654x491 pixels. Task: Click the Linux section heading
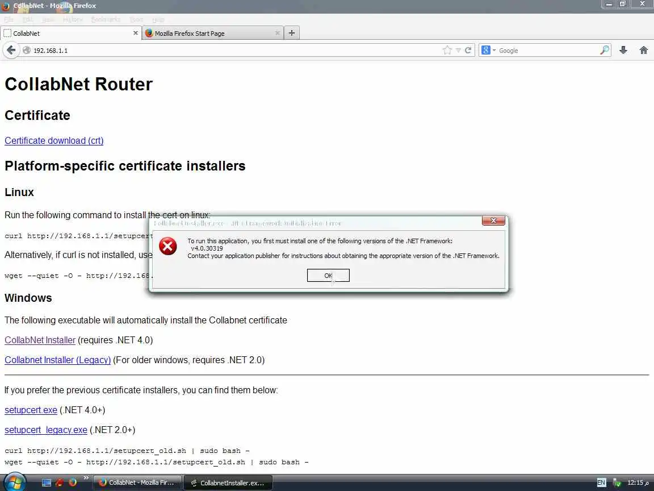(19, 193)
